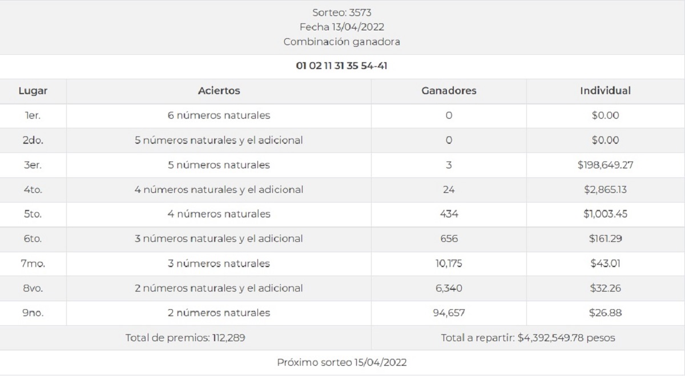Image resolution: width=685 pixels, height=376 pixels.
Task: Select the Total de premios: 112,289 cell
Action: pyautogui.click(x=186, y=338)
